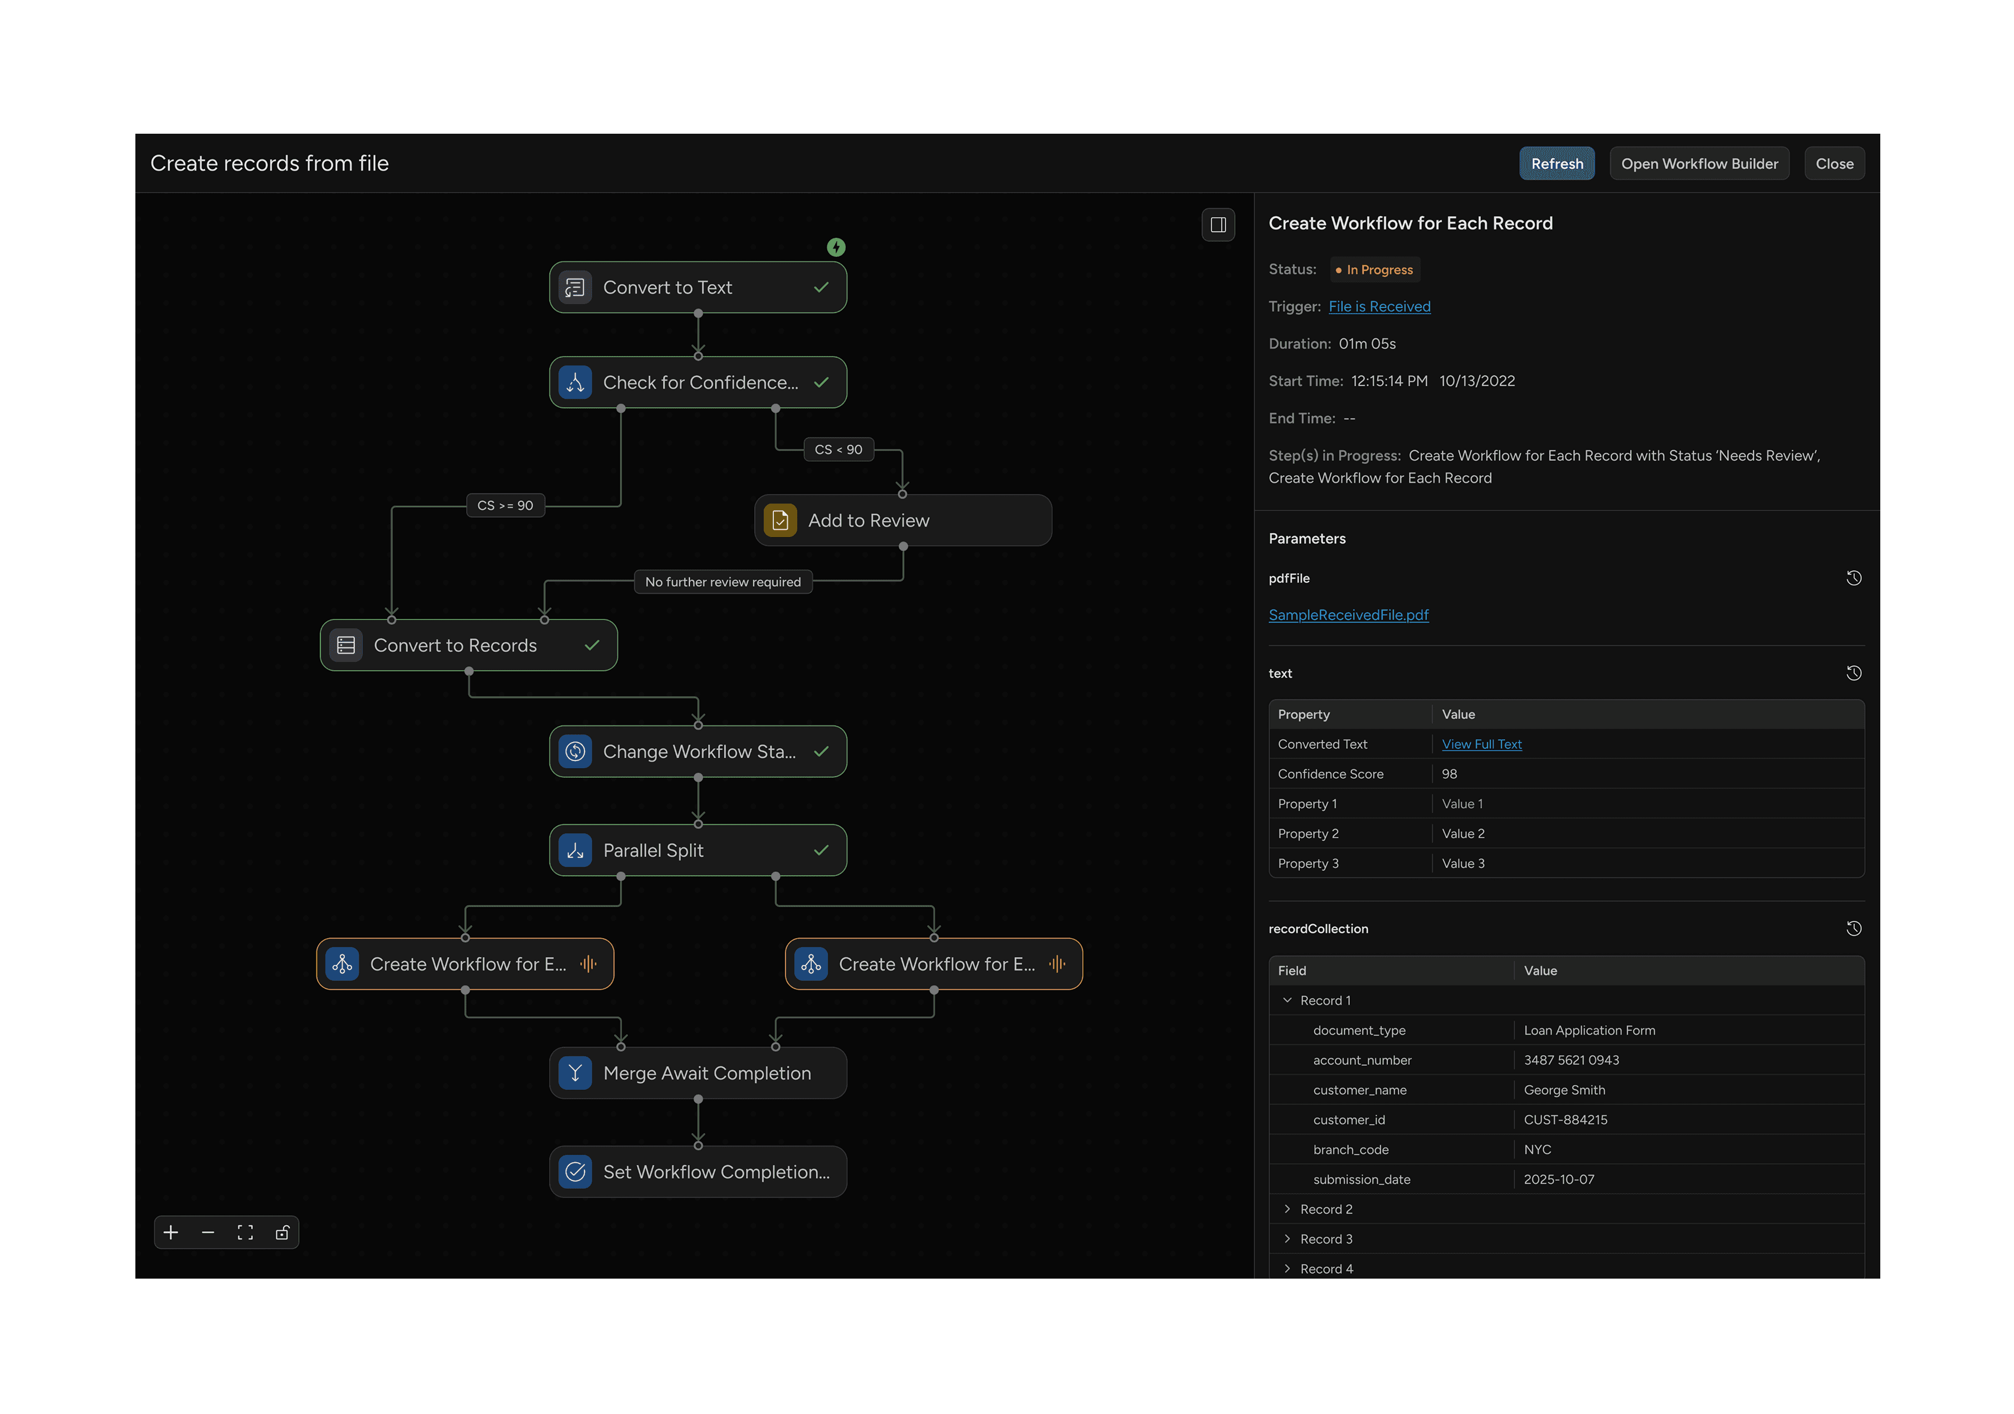Expand Record 4 details

pos(1288,1269)
